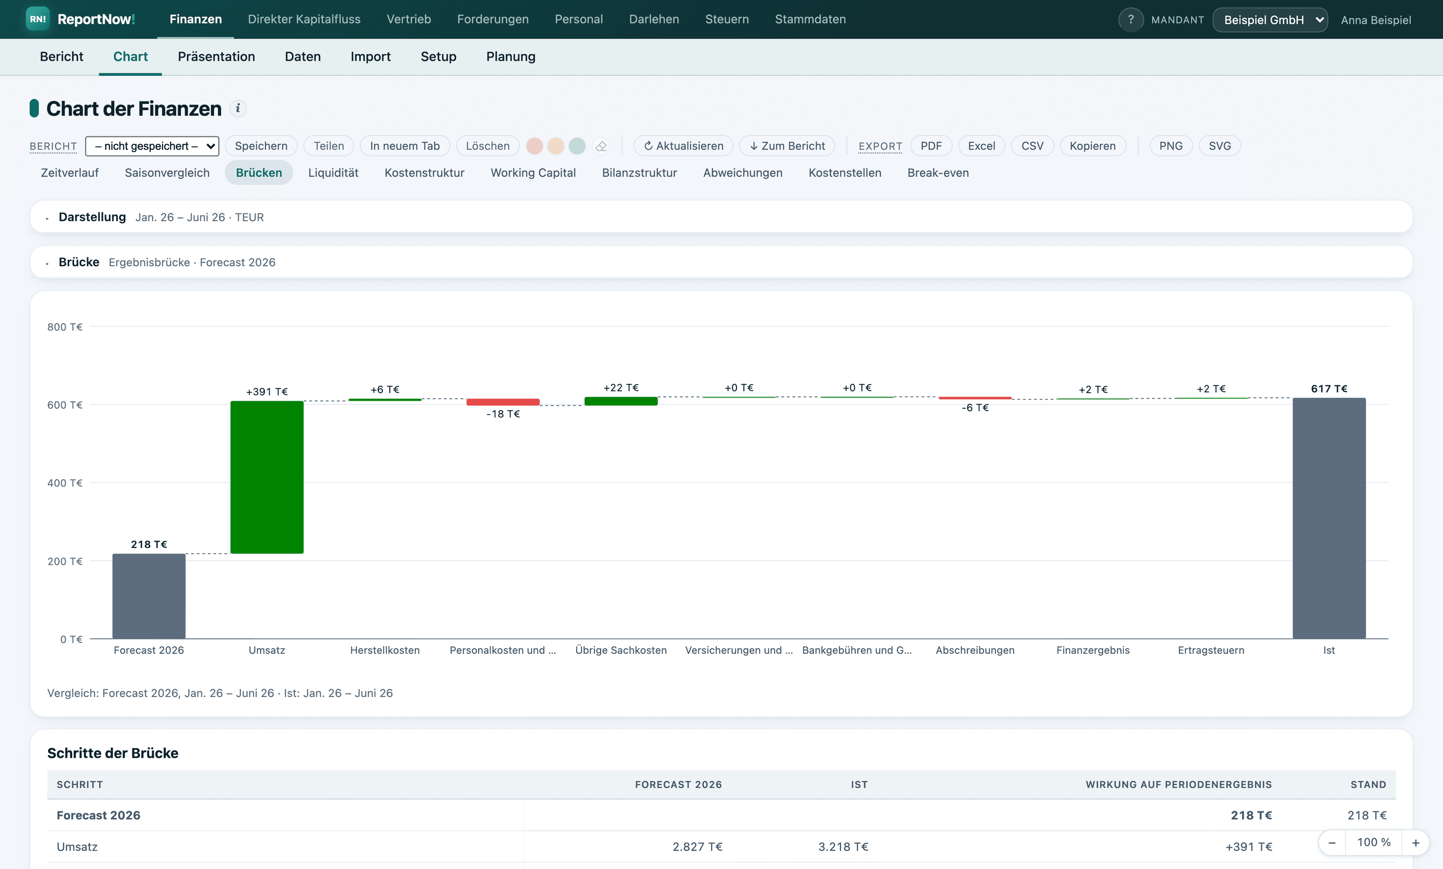
Task: Click the grey Ist 617 T€ bar
Action: pos(1329,518)
